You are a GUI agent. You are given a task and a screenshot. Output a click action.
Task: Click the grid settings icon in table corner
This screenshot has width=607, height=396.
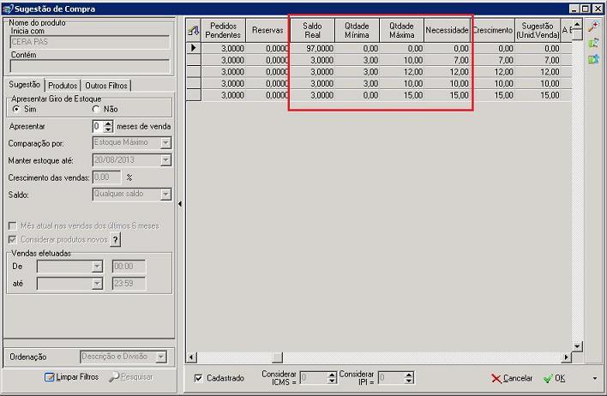[x=193, y=30]
